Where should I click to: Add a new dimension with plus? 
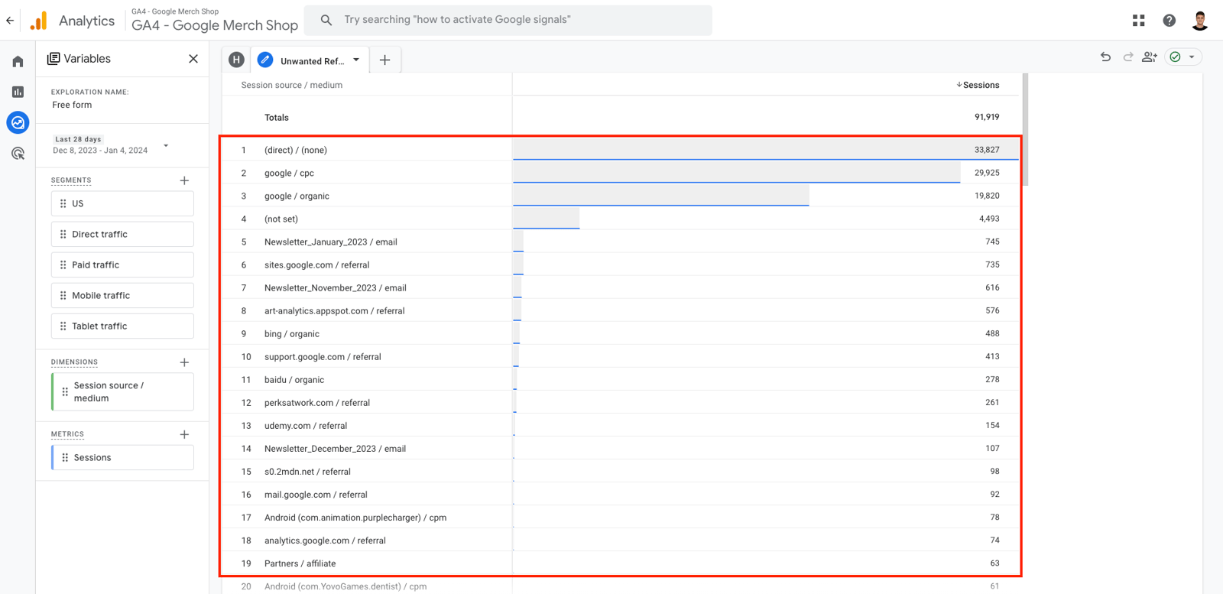[184, 362]
